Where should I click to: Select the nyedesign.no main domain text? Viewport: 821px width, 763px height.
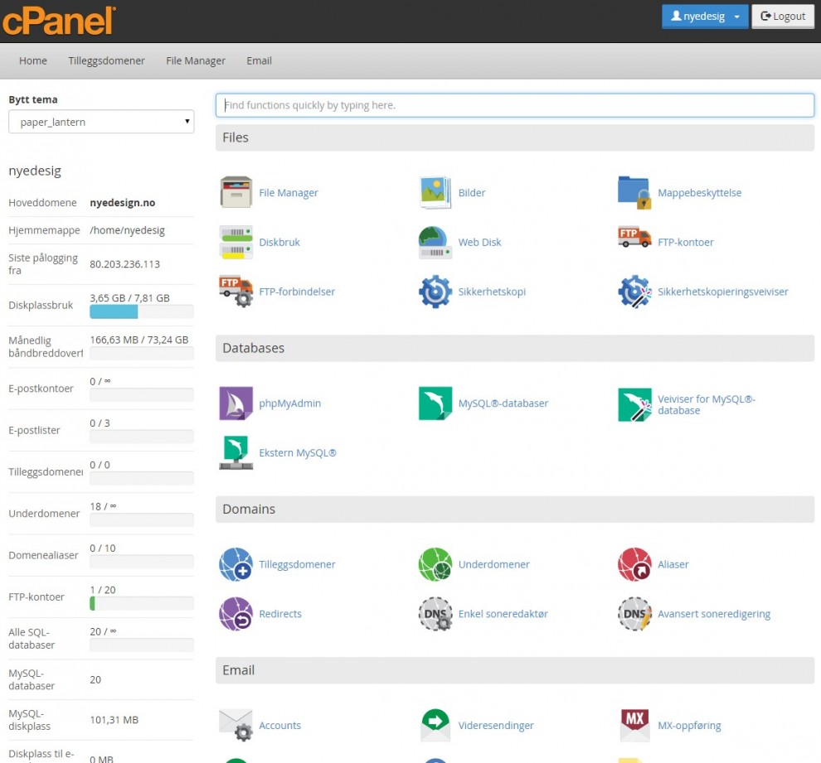pos(123,203)
